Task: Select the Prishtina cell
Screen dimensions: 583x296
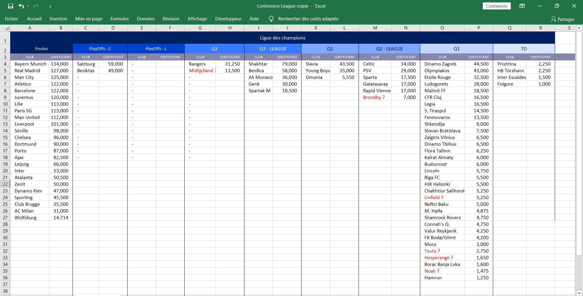Action: click(510, 64)
